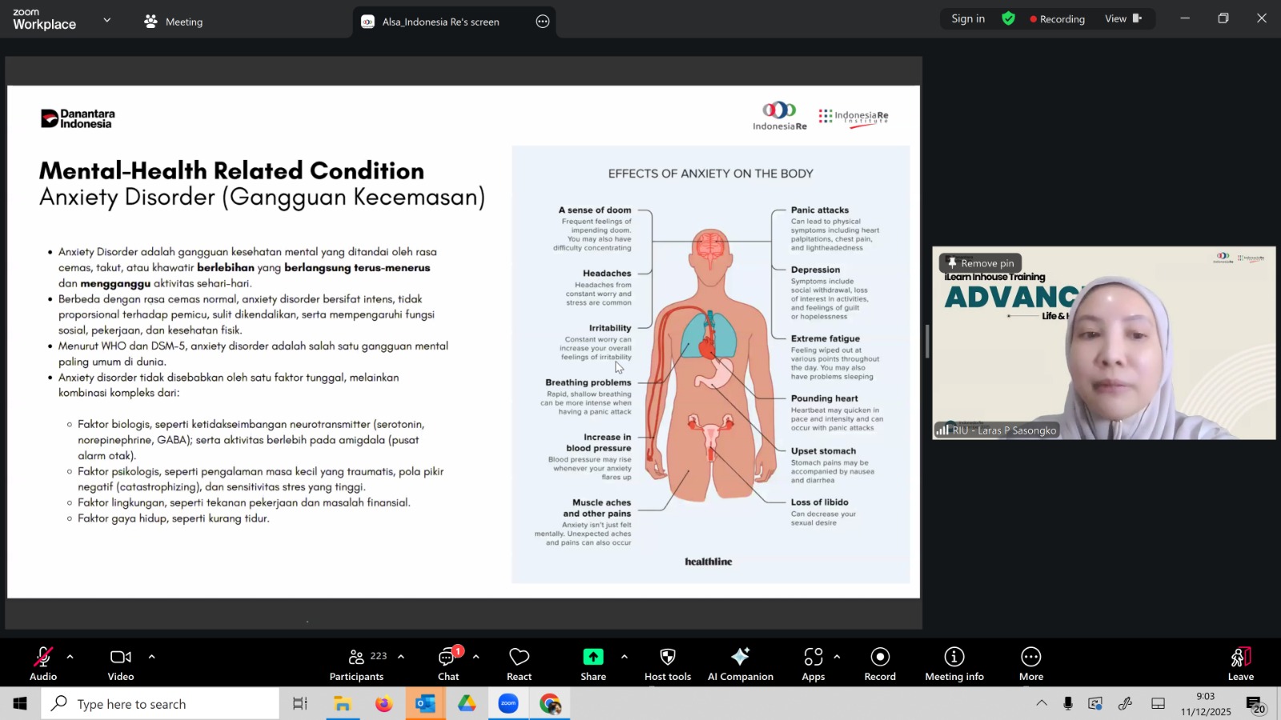The height and width of the screenshot is (720, 1281).
Task: Open the AI Companion panel
Action: (x=740, y=664)
